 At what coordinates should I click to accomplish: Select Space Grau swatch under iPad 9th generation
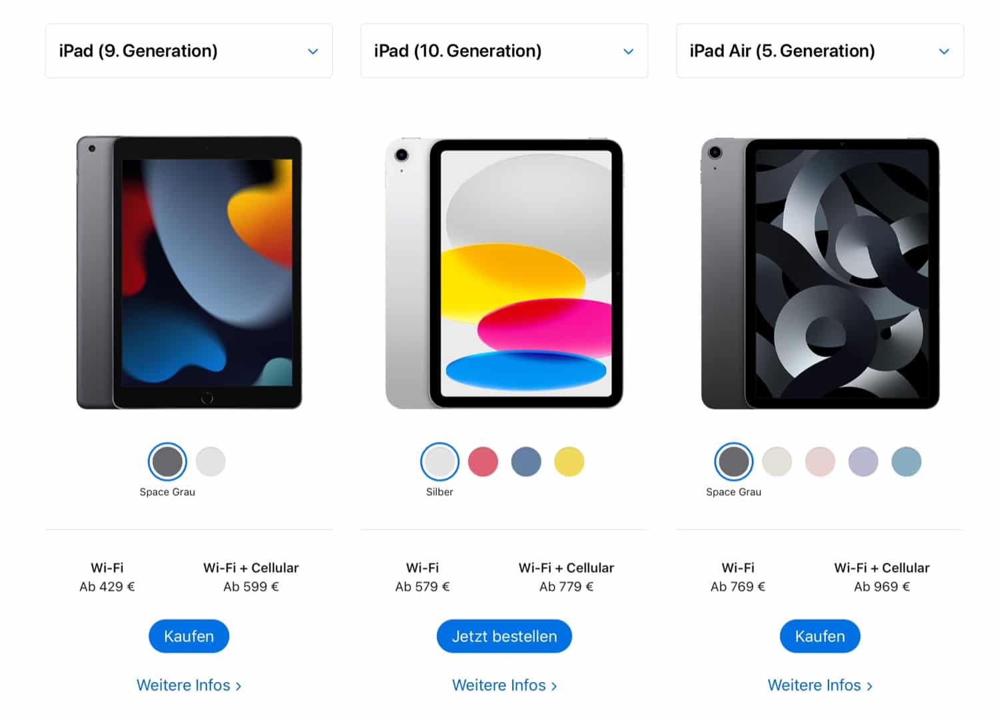[x=167, y=462]
